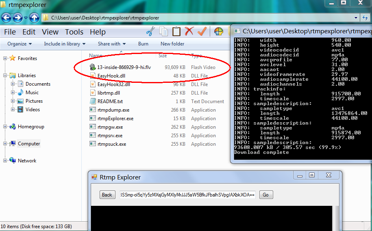Viewport: 372px width, 231px height.
Task: Click the Back navigation arrow in explorer
Action: [x=6, y=17]
